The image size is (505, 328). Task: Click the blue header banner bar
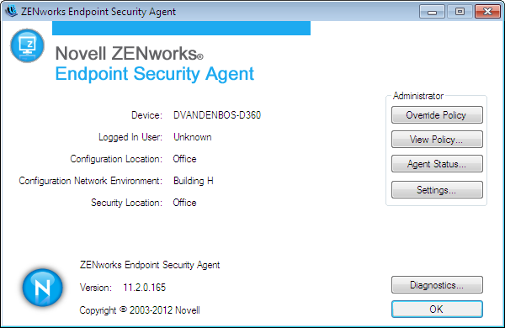coord(181,28)
